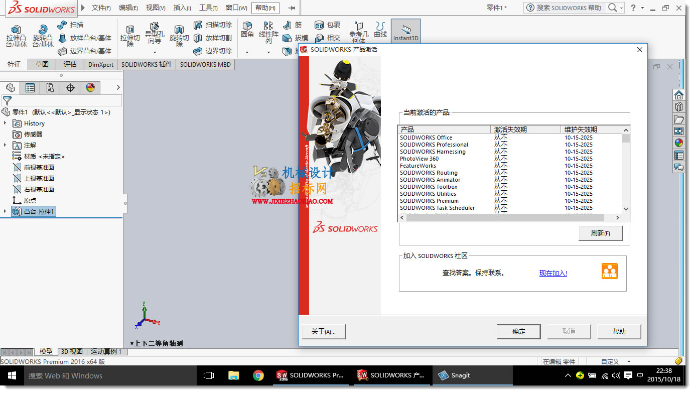
Task: Expand the SOLIDWORKS menu arrow beside logo
Action: 83,8
